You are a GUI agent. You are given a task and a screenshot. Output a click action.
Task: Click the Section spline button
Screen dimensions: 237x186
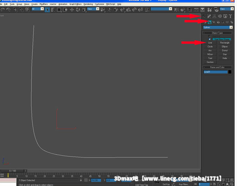(210, 62)
